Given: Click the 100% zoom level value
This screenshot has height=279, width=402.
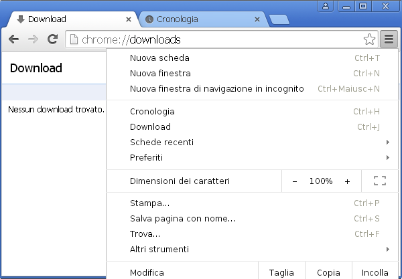Looking at the screenshot, I should pyautogui.click(x=321, y=181).
